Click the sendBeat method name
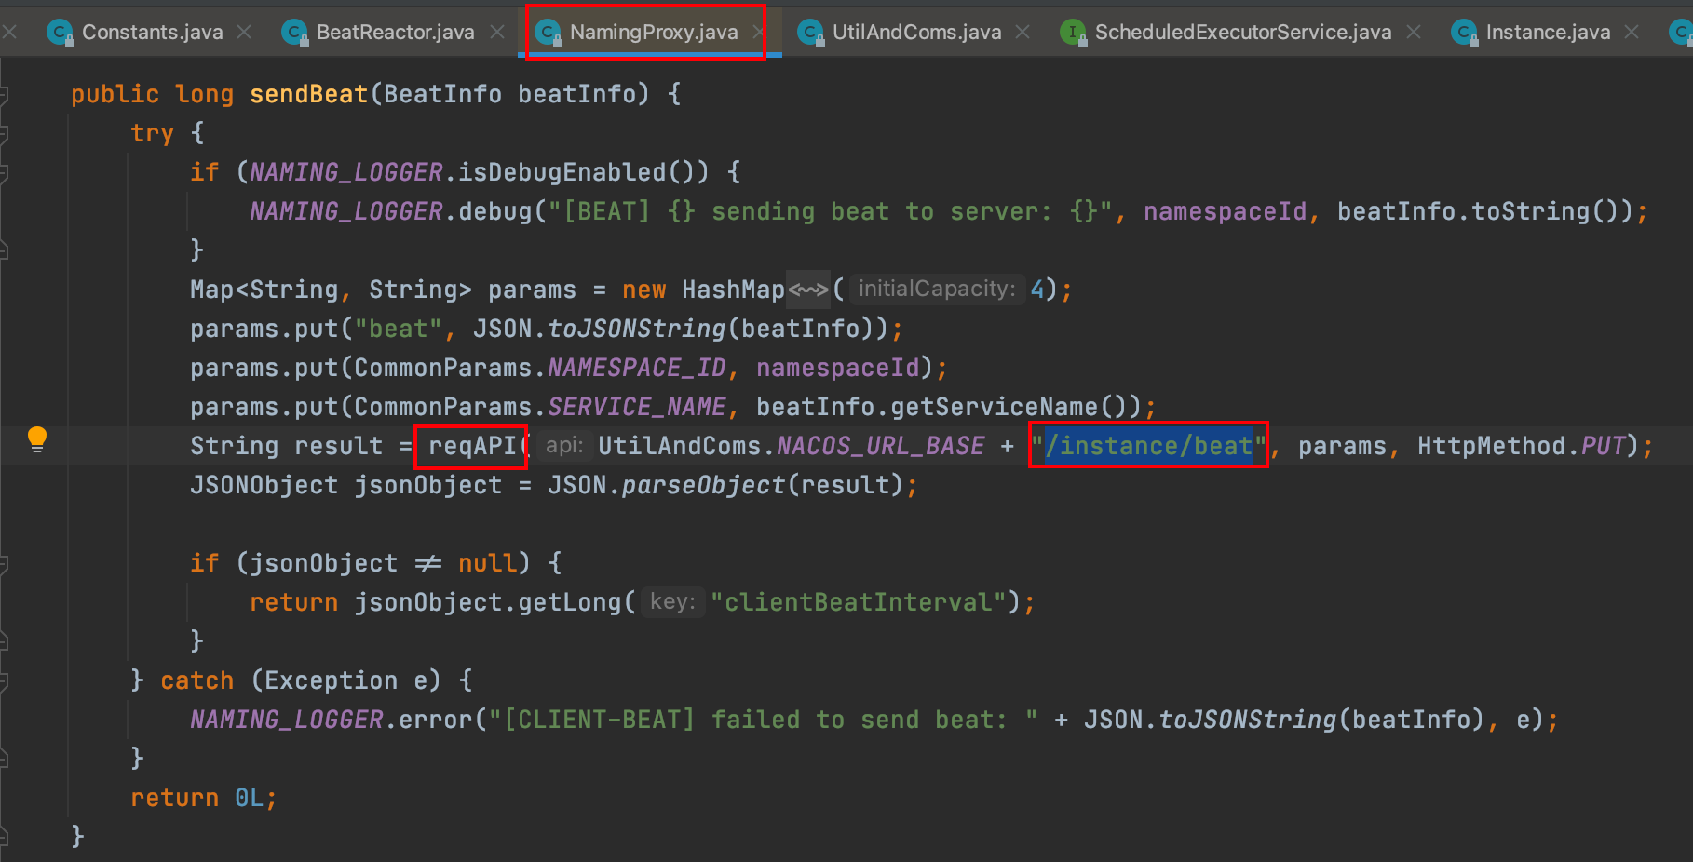This screenshot has height=862, width=1693. tap(309, 95)
